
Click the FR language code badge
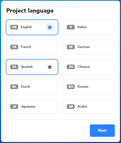(14, 47)
